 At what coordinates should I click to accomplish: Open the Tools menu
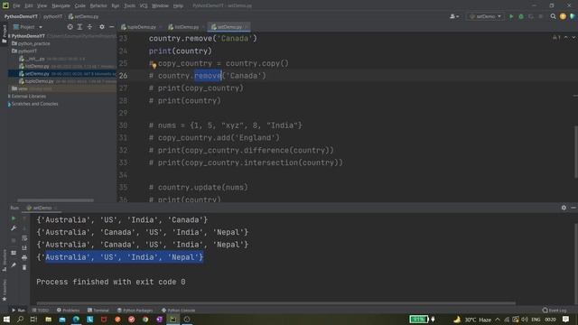click(x=129, y=6)
